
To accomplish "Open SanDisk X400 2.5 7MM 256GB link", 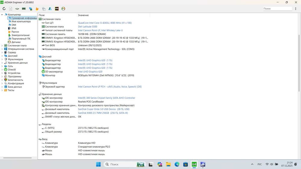I will pyautogui.click(x=103, y=113).
